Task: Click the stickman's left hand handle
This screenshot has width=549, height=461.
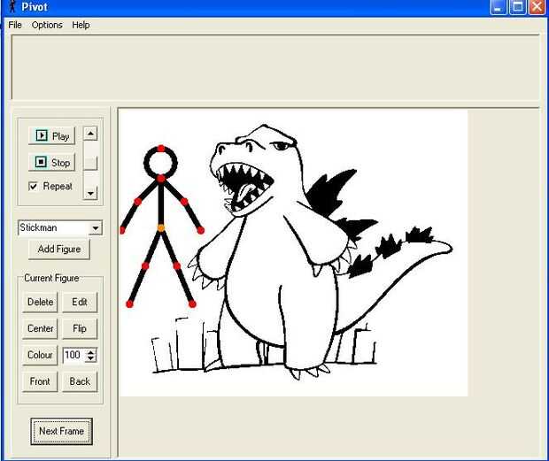Action: (122, 230)
